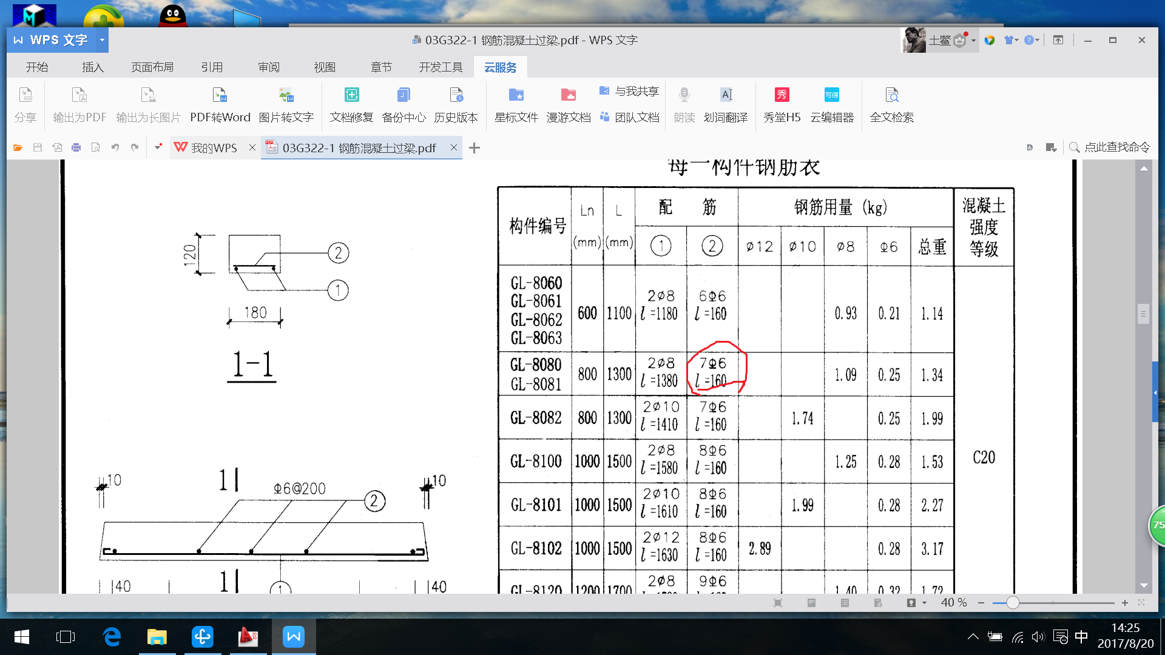Click the print icon in quick access bar
This screenshot has width=1165, height=655.
coord(76,147)
